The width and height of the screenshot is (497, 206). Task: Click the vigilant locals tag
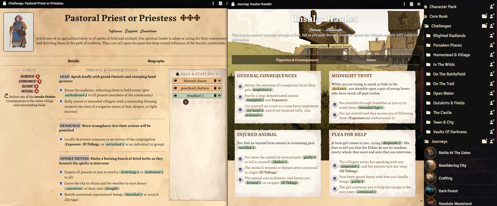pyautogui.click(x=341, y=46)
